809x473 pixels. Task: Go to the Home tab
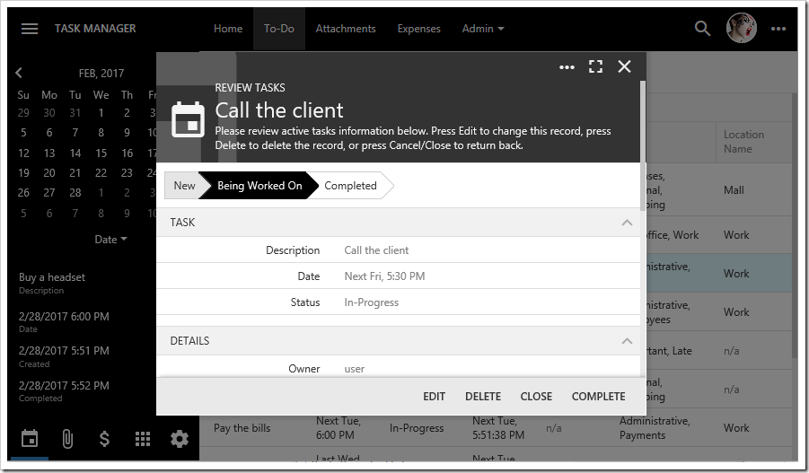(228, 29)
